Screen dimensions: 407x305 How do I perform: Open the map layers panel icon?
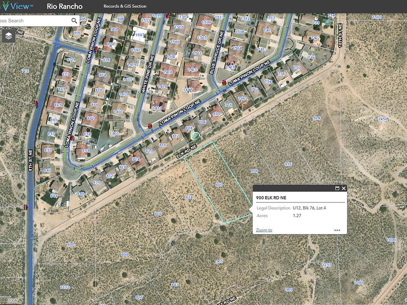[8, 36]
